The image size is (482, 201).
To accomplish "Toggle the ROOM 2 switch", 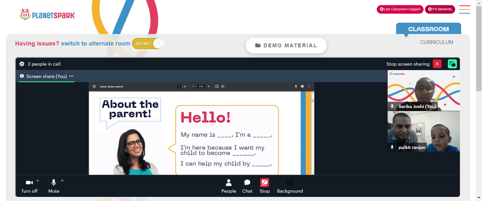I will click(148, 44).
